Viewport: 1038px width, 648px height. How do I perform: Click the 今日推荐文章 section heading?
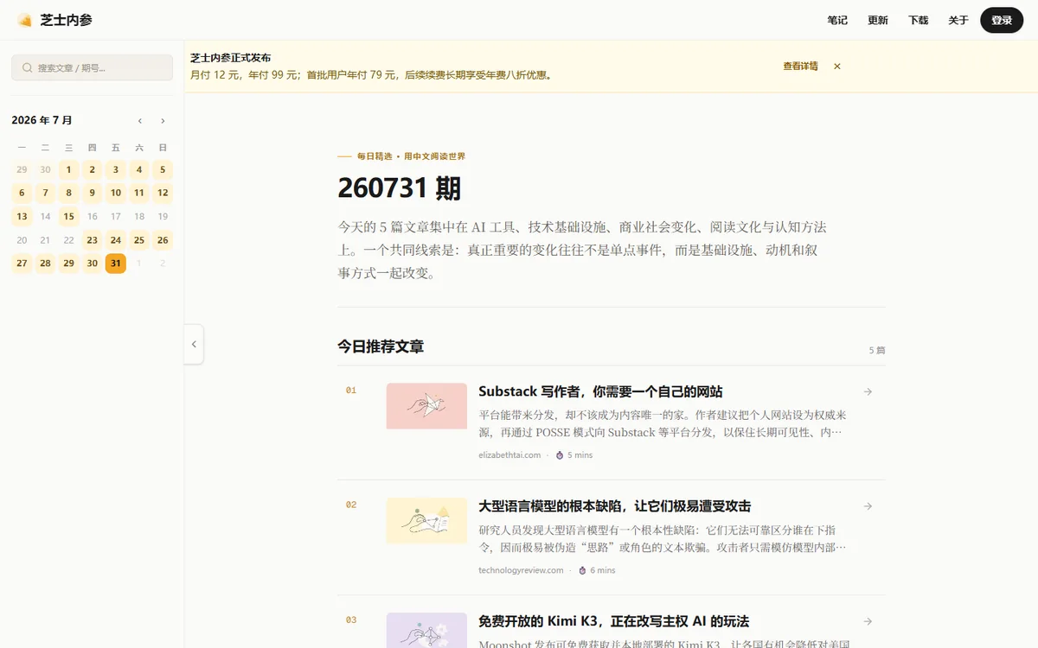click(381, 347)
